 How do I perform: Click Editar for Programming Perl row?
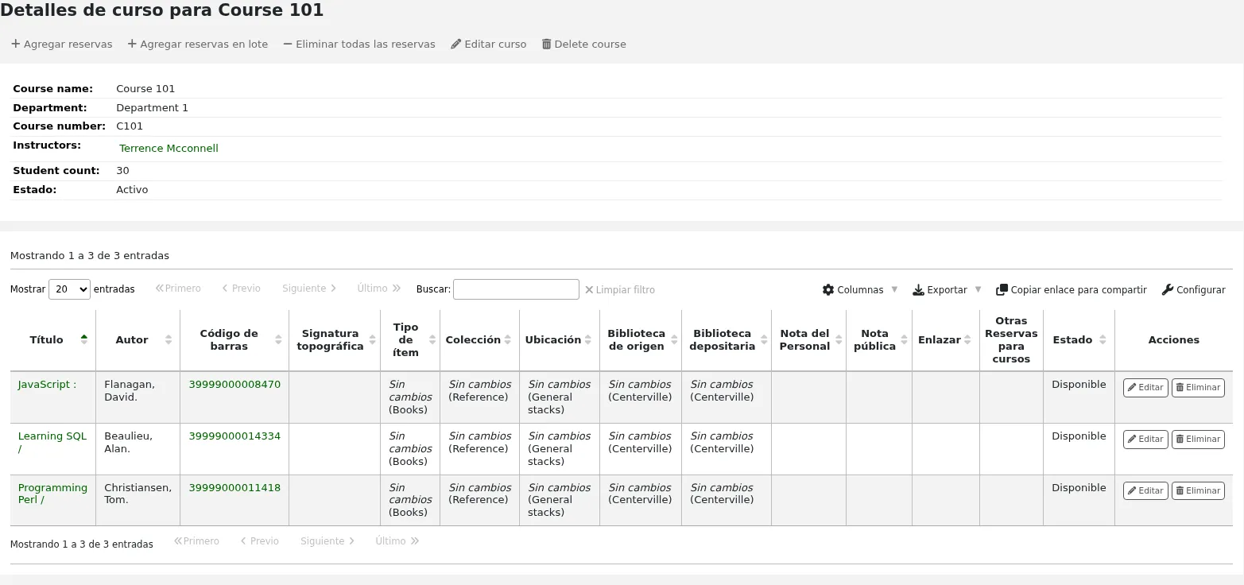tap(1145, 491)
